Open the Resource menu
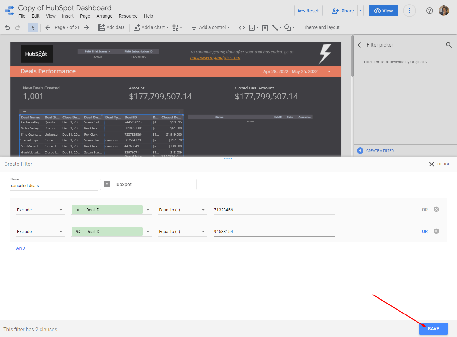 pyautogui.click(x=128, y=16)
